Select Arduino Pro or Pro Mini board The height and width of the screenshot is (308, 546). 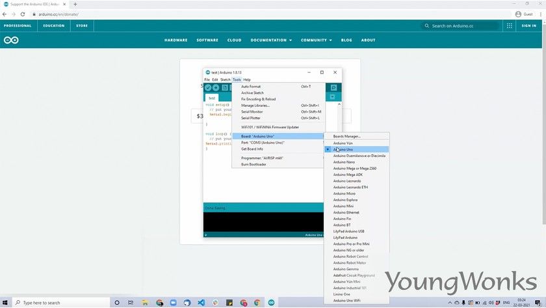(357, 244)
